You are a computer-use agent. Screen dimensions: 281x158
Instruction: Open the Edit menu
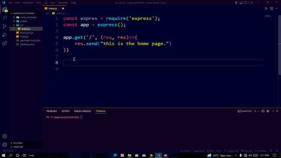click(17, 3)
